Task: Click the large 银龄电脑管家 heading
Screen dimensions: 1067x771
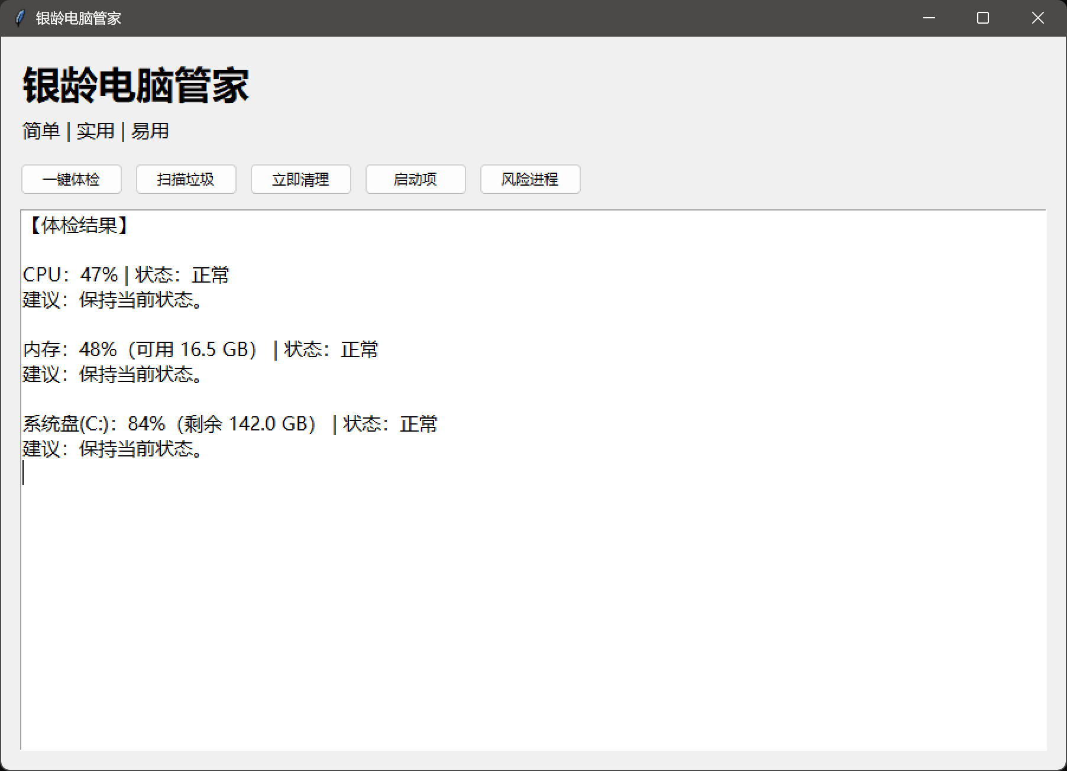Action: coord(136,86)
